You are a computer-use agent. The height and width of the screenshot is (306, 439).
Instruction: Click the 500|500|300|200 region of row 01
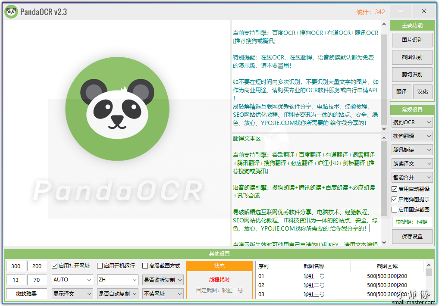tap(387, 276)
